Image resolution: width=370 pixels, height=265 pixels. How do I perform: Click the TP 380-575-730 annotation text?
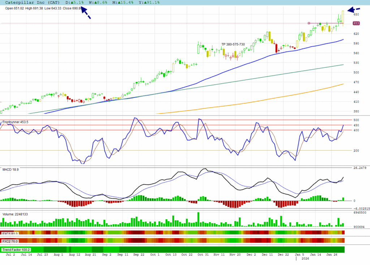(x=233, y=44)
